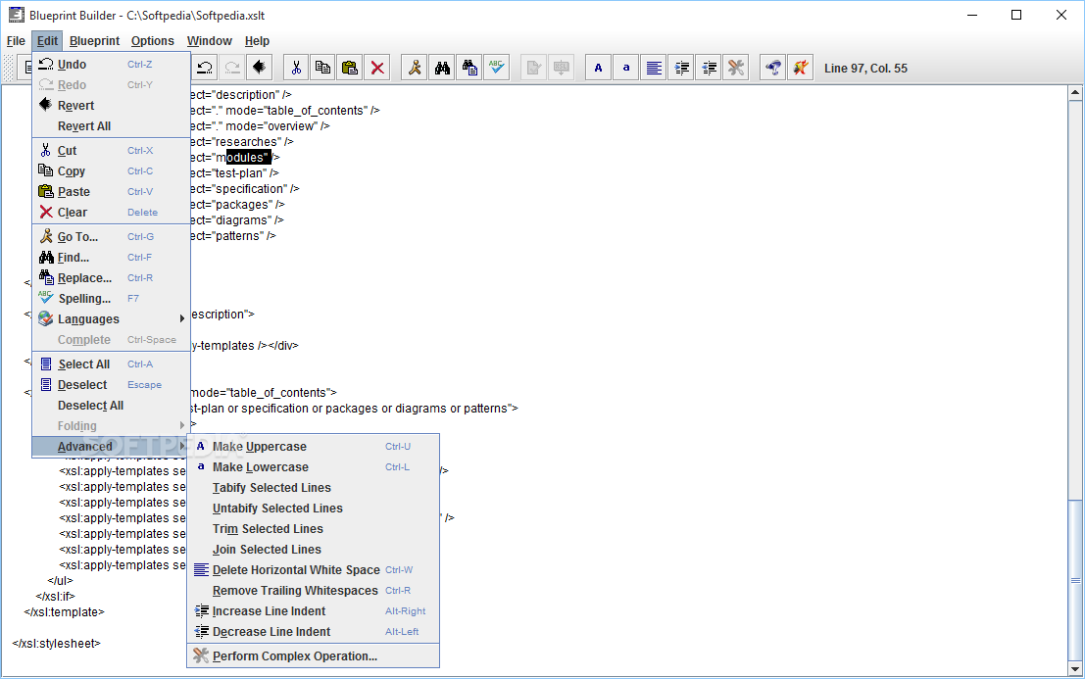This screenshot has width=1085, height=679.
Task: Choose Remove Trailing Whitespaces entry
Action: tap(313, 591)
